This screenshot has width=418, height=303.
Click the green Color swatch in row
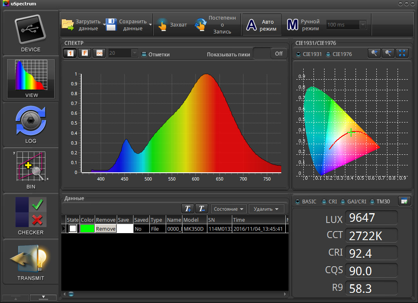pos(87,229)
